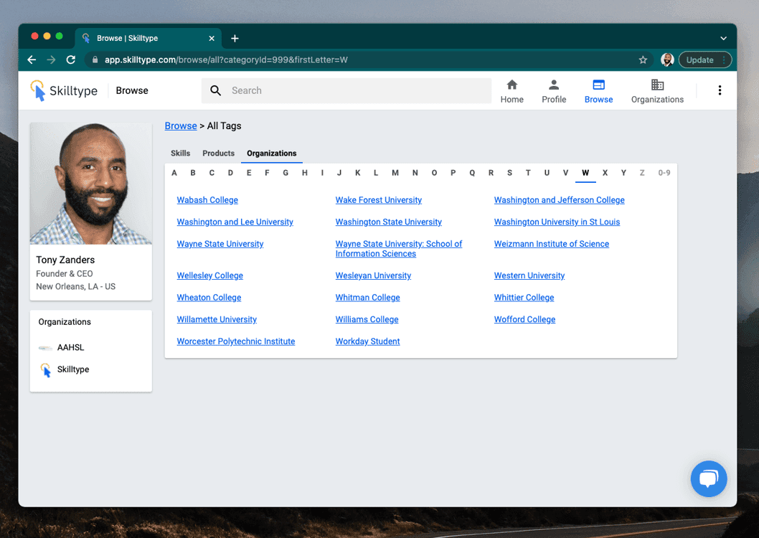
Task: Open the chat support bubble
Action: pos(708,478)
